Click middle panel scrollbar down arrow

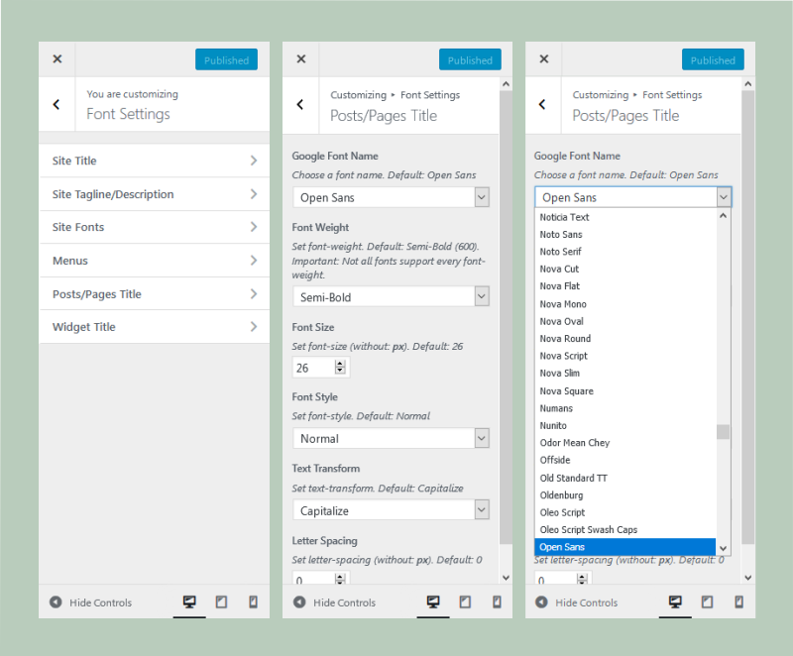click(506, 577)
